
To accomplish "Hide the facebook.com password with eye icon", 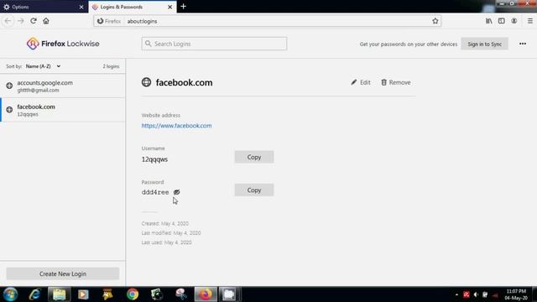I will 177,192.
